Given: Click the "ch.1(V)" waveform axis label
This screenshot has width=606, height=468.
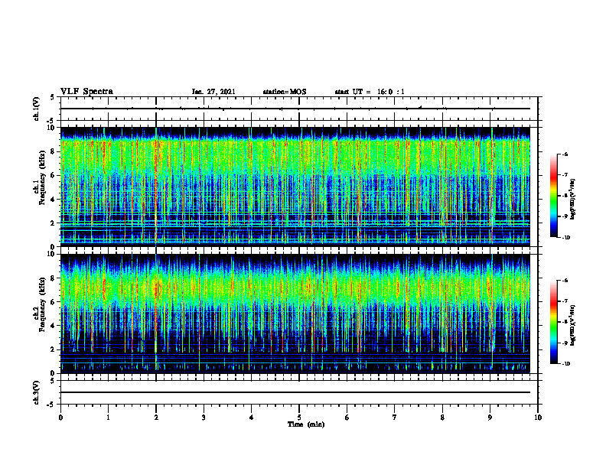Looking at the screenshot, I should point(36,109).
